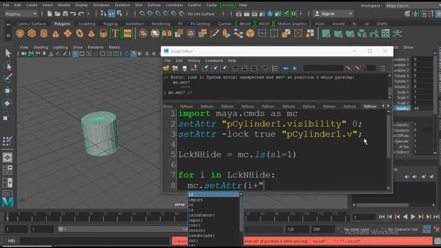
Task: Switch to the Polygons shelf tab
Action: click(62, 24)
